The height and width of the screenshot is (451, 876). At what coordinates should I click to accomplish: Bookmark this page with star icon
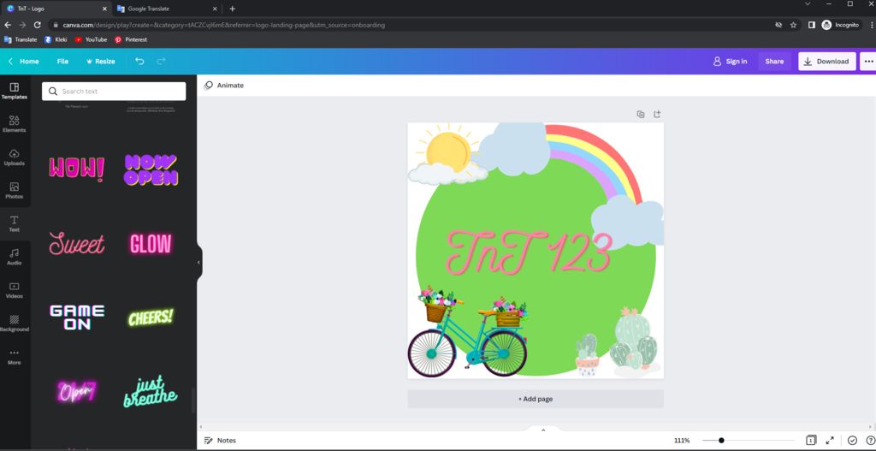(793, 25)
